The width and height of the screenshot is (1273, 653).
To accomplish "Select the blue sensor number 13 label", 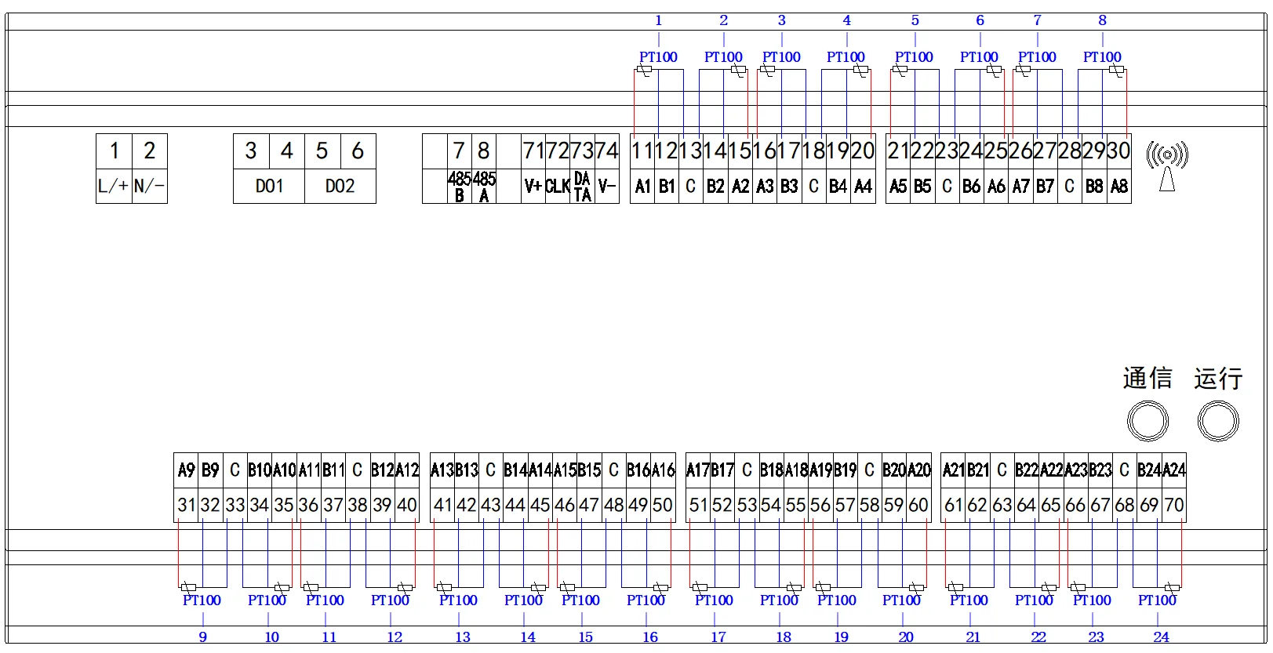I will 463,637.
